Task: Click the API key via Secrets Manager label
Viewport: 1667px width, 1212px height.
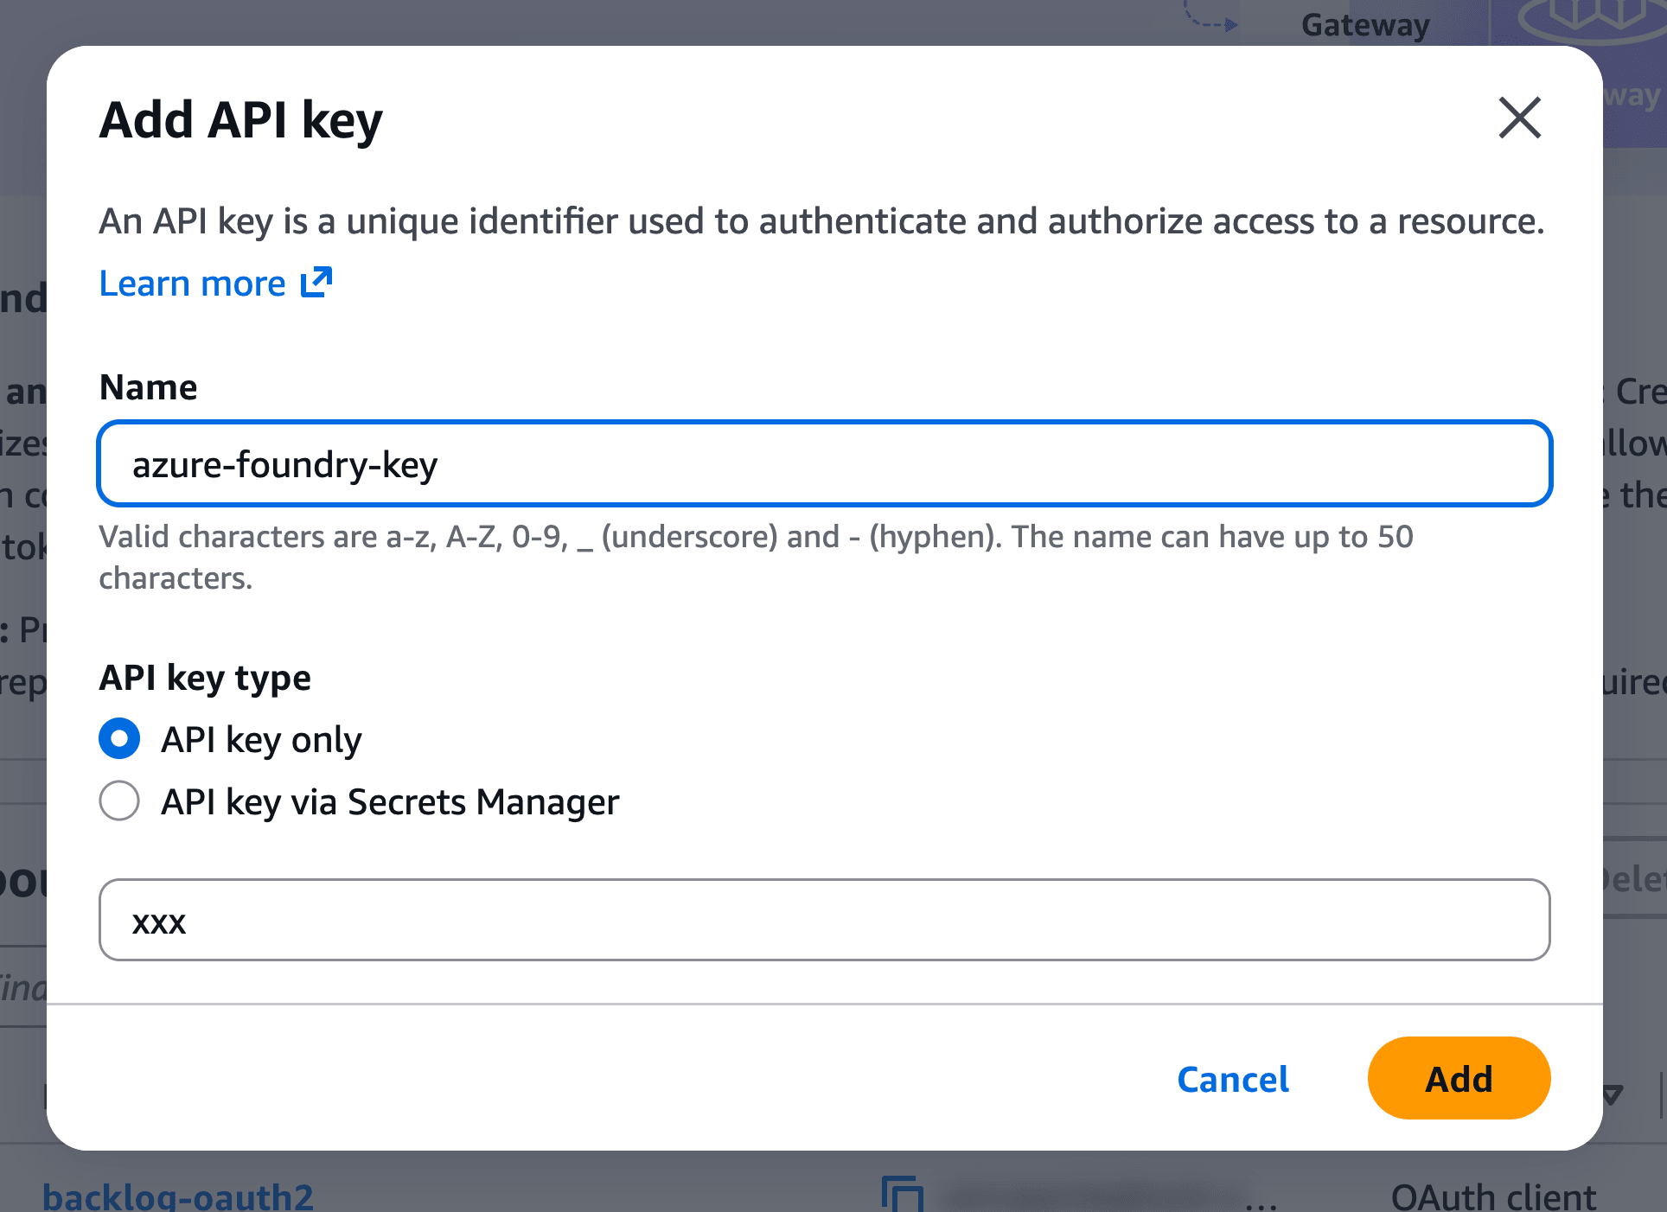Action: 390,802
